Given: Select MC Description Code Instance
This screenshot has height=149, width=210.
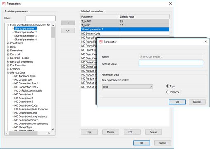Looking at the screenshot, I should pos(31,109).
